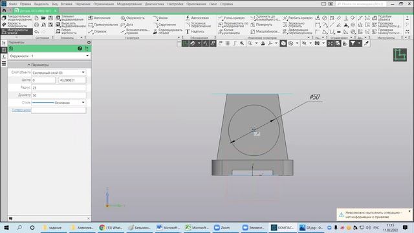Expand the Ограничения panel arrow
Screen dimensions: 414x233
[351, 38]
